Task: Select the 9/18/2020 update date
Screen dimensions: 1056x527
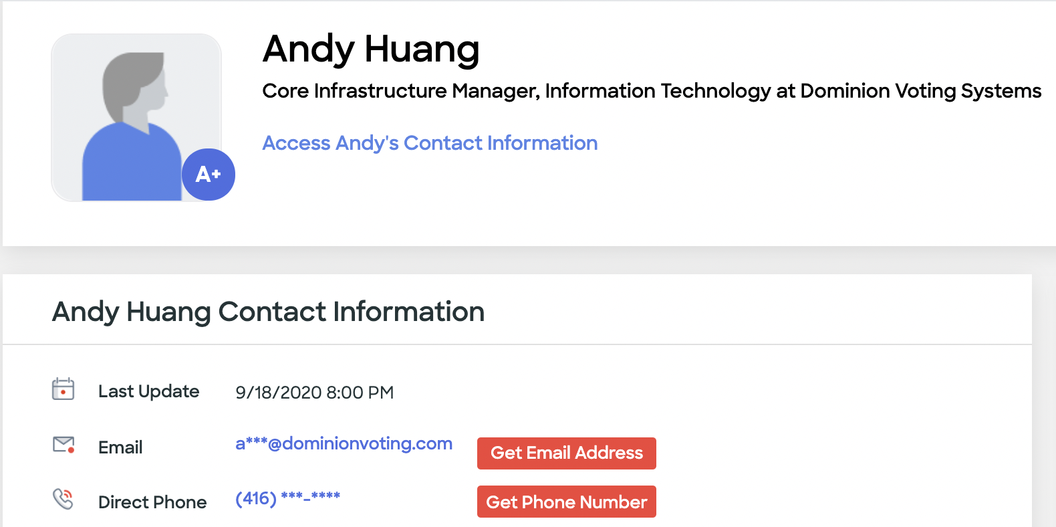Action: coord(279,393)
